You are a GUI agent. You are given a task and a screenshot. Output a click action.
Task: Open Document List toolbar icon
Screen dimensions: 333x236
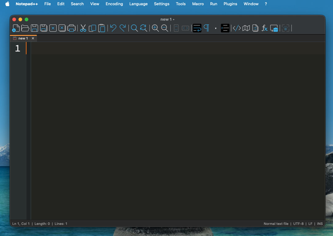point(255,28)
